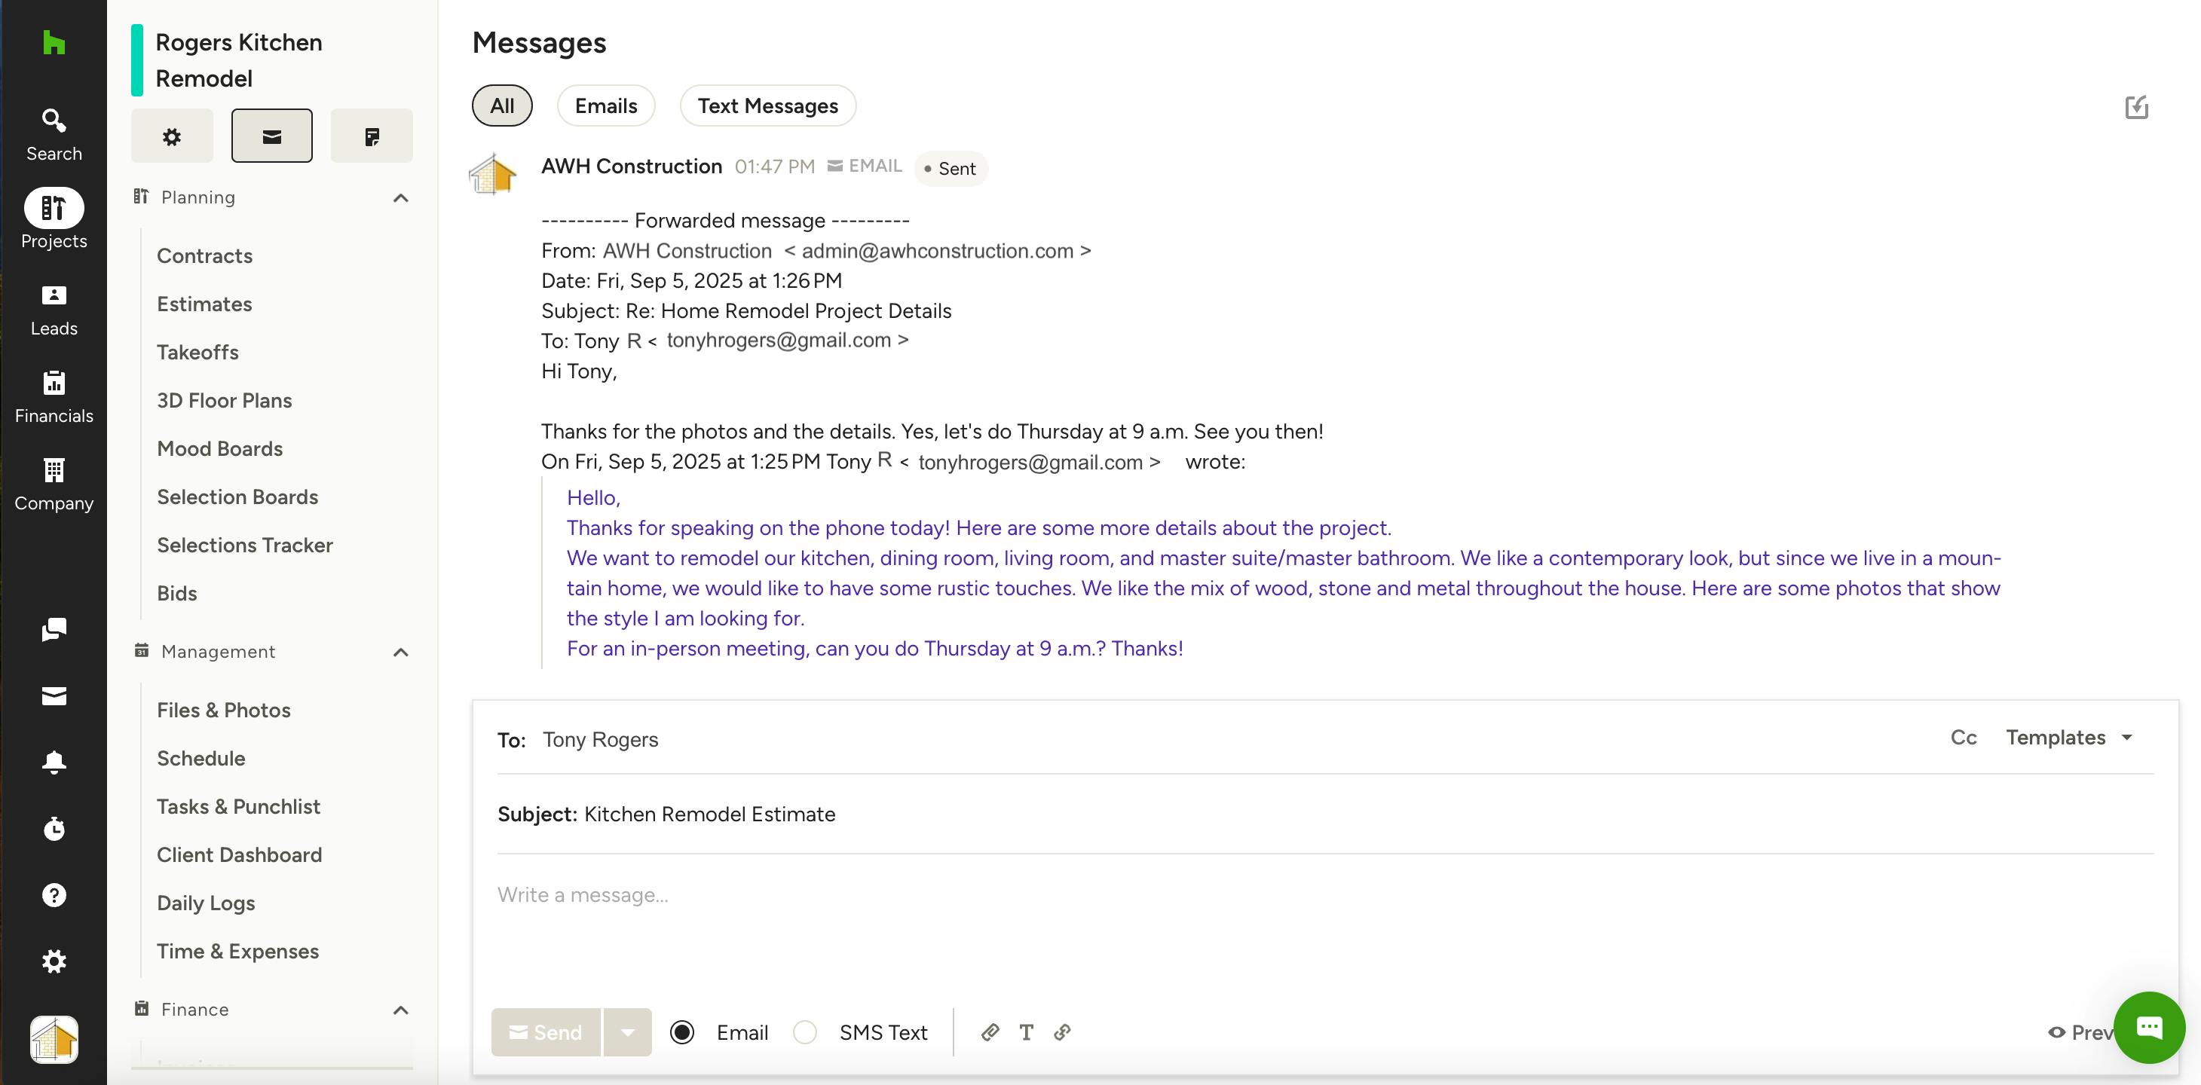Image resolution: width=2201 pixels, height=1085 pixels.
Task: Open notifications bell in sidebar
Action: tap(54, 762)
